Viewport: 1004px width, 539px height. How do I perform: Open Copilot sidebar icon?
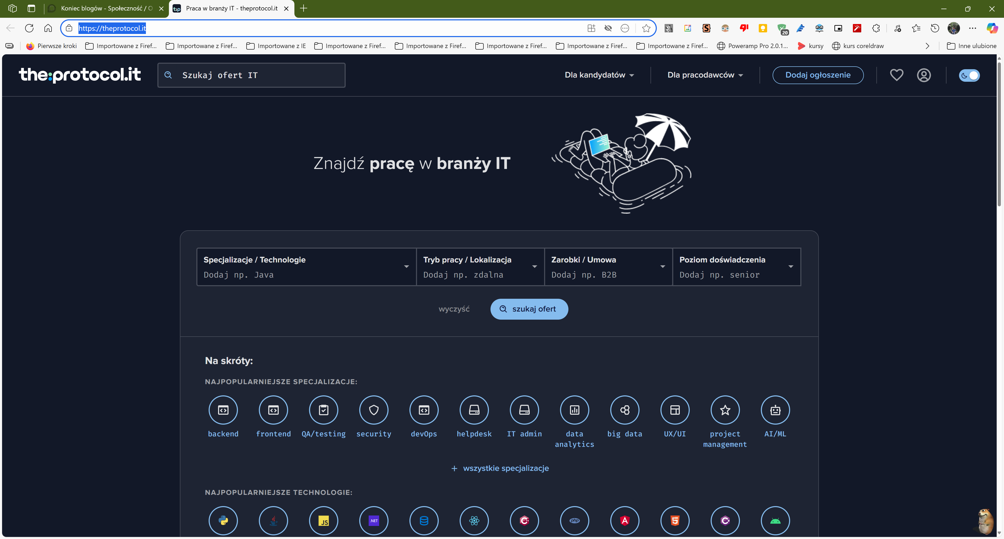(x=992, y=28)
